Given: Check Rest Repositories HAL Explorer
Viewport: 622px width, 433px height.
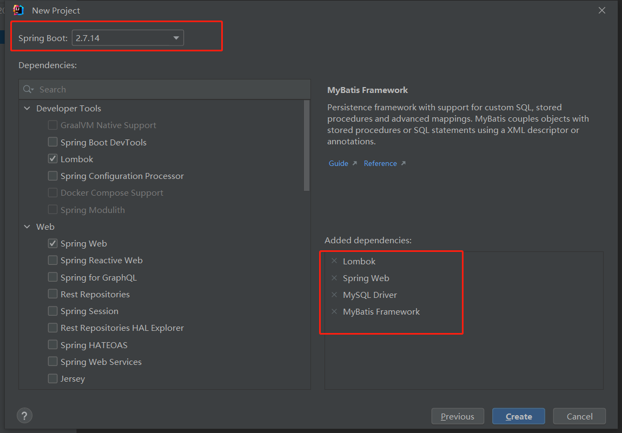Looking at the screenshot, I should 52,328.
